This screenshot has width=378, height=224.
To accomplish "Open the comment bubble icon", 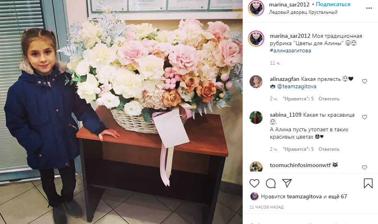I will [271, 183].
